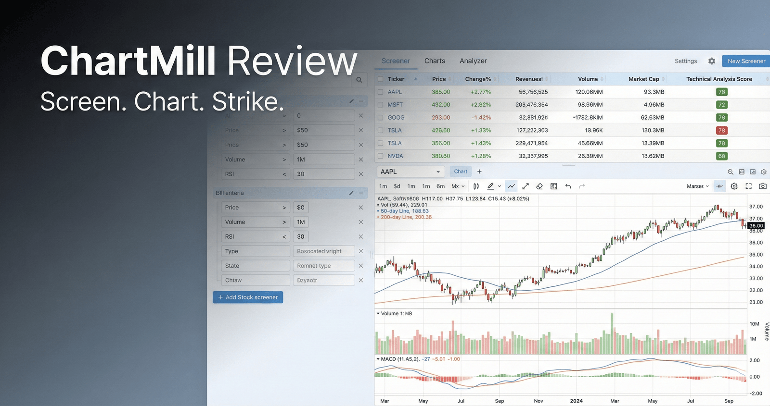This screenshot has width=770, height=406.
Task: Redo the chart action
Action: coord(582,186)
